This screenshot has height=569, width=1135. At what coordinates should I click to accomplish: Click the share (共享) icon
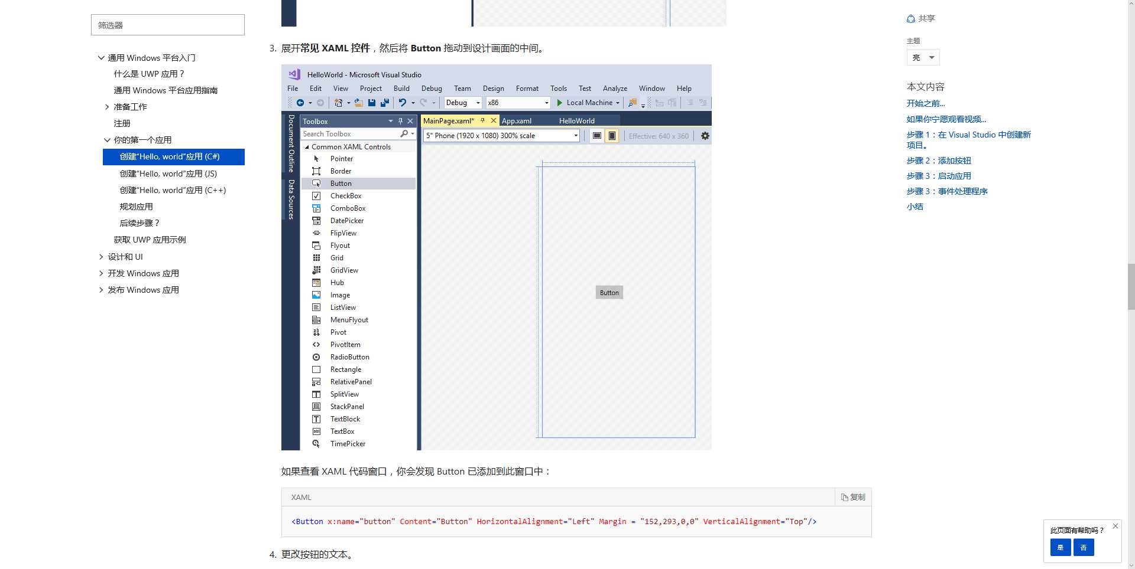pyautogui.click(x=911, y=19)
